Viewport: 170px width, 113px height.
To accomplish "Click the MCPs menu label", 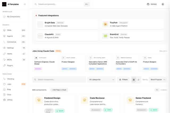I will [x=9, y=60].
